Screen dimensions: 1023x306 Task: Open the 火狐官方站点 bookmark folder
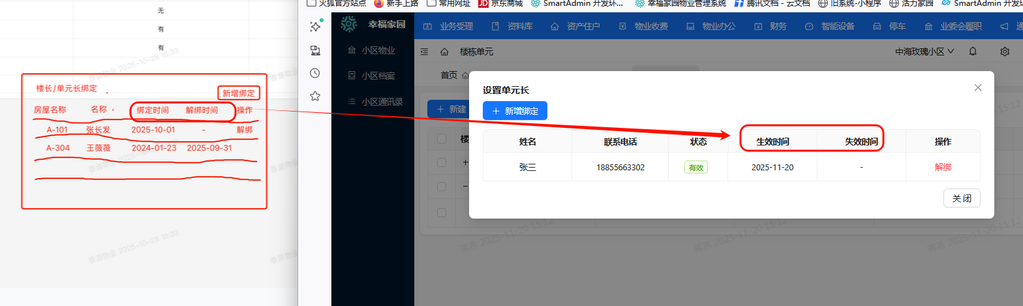pyautogui.click(x=336, y=3)
